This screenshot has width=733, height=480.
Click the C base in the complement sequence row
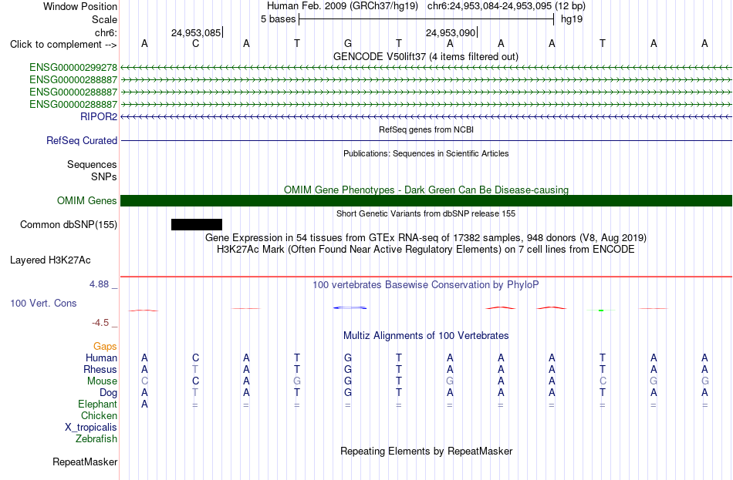tap(195, 43)
